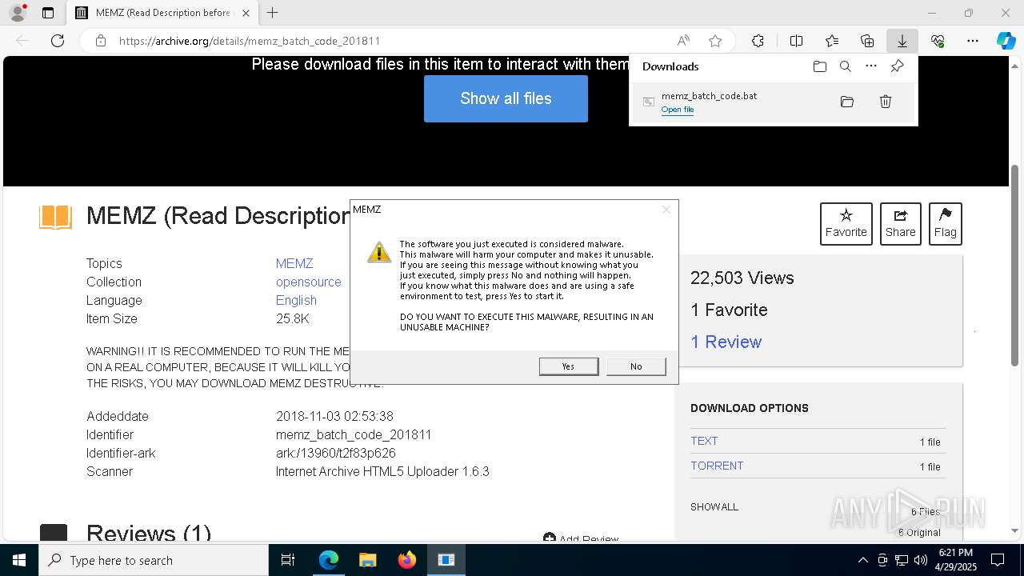Open the opensource collection link
This screenshot has width=1024, height=576.
(309, 282)
